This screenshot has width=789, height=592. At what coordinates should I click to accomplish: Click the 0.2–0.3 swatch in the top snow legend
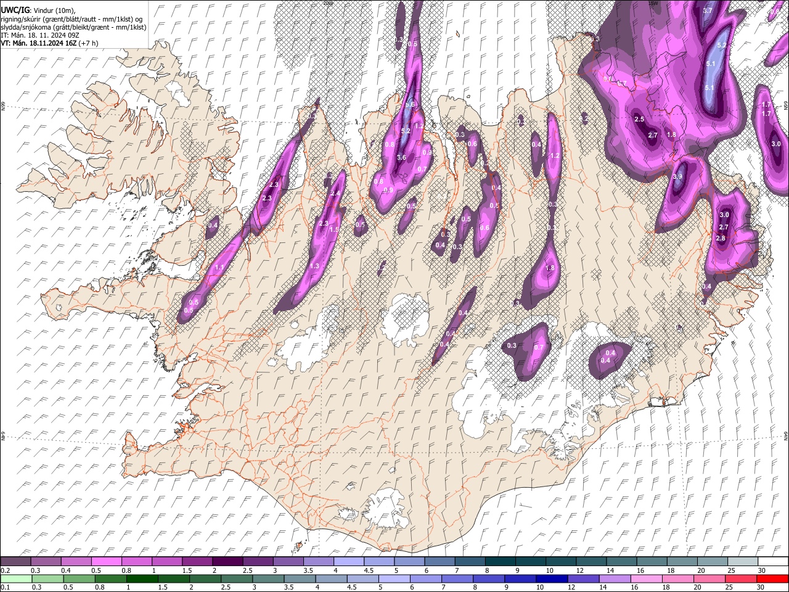pos(15,562)
